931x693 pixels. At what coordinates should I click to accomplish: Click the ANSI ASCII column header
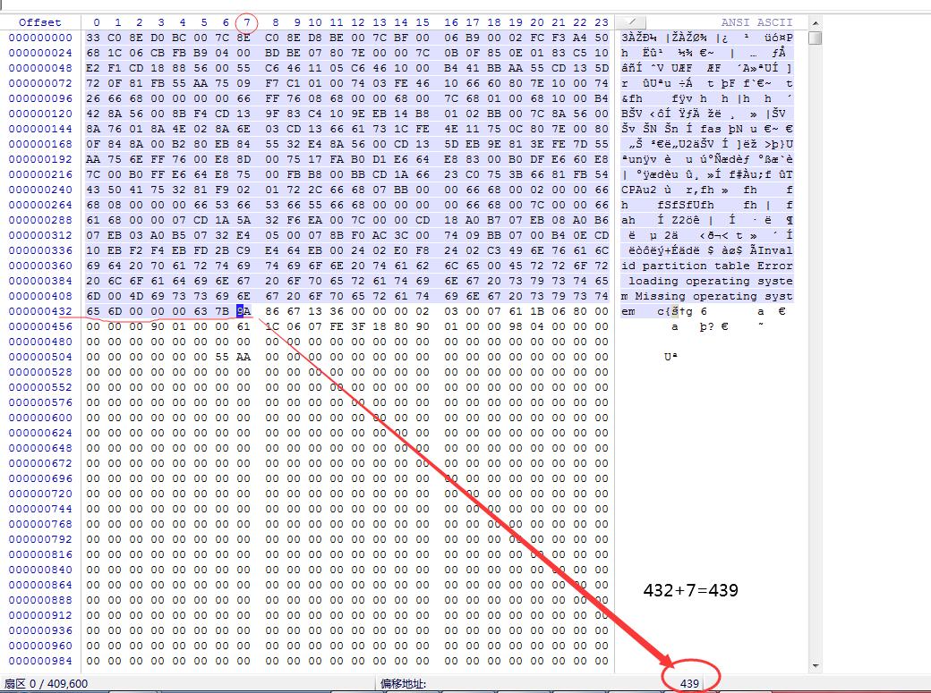756,22
